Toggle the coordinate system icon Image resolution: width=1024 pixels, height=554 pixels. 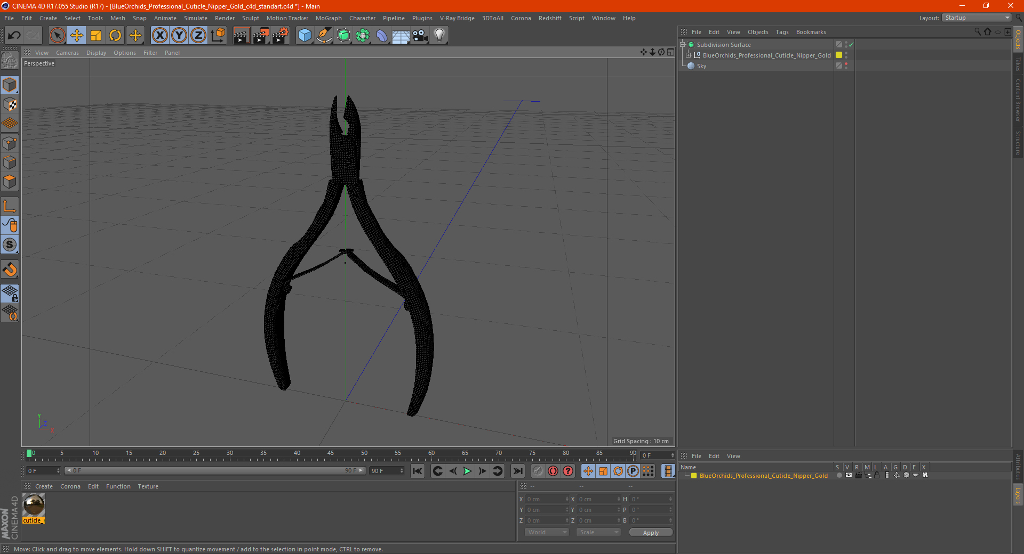coord(218,36)
